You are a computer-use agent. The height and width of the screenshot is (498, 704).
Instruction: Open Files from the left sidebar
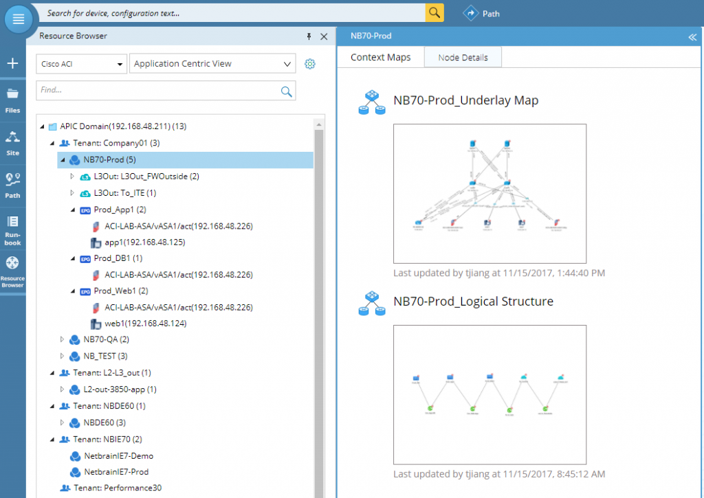point(12,101)
